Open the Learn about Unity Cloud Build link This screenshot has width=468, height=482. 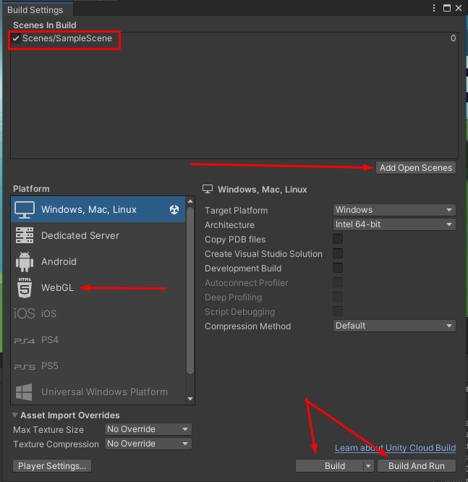(x=395, y=449)
